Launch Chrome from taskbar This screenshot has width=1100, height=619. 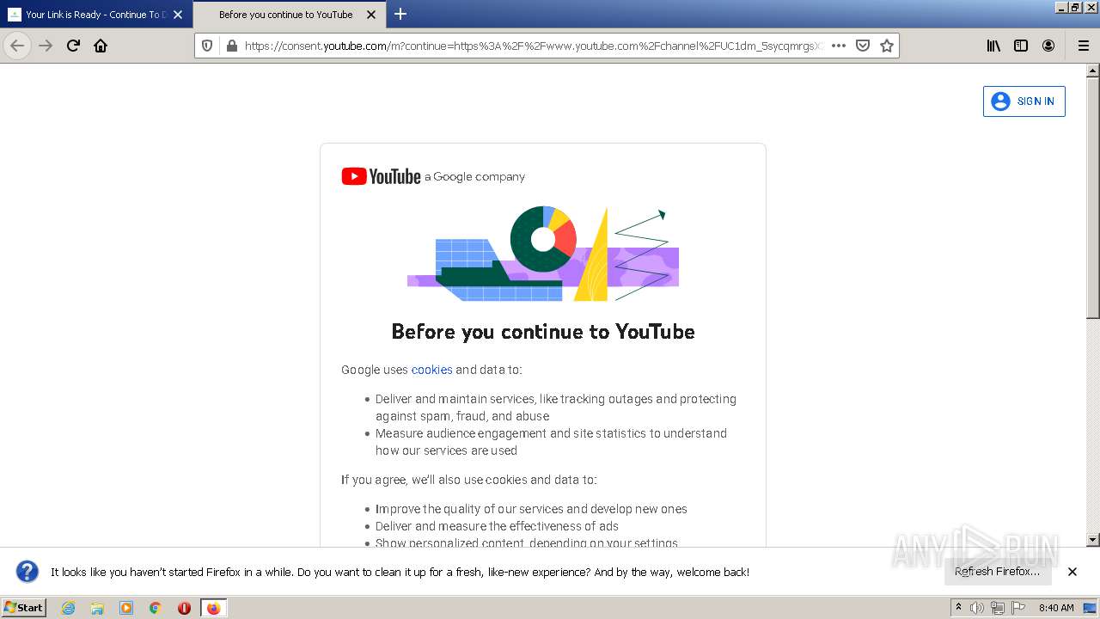156,608
